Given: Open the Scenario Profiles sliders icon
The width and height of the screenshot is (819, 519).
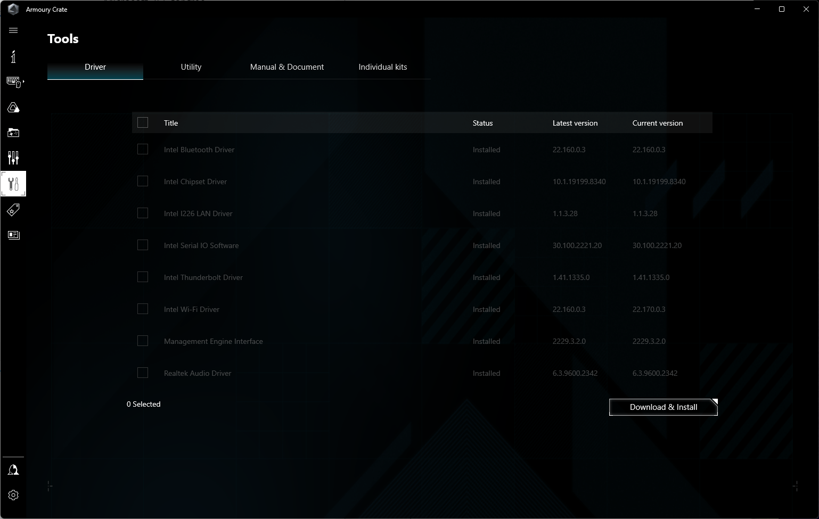Looking at the screenshot, I should pos(13,158).
